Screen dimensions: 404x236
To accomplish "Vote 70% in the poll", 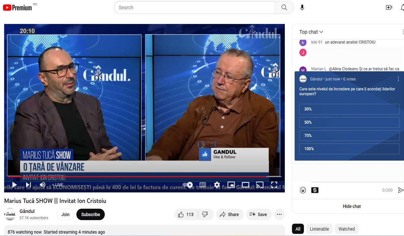I will coord(349,136).
